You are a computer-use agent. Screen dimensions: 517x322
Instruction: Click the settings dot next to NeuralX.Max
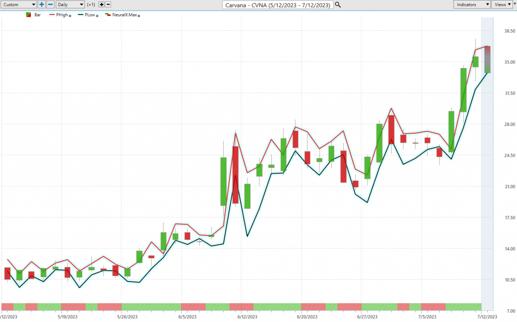click(139, 16)
